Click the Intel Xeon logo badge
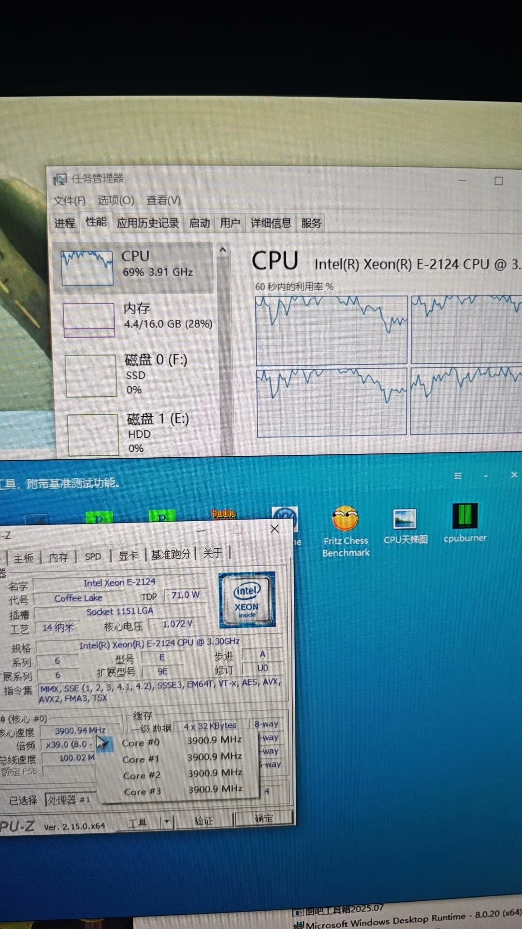The height and width of the screenshot is (929, 522). tap(247, 600)
